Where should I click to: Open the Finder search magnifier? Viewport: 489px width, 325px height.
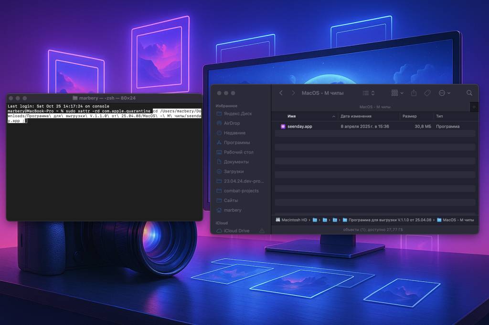click(x=469, y=93)
